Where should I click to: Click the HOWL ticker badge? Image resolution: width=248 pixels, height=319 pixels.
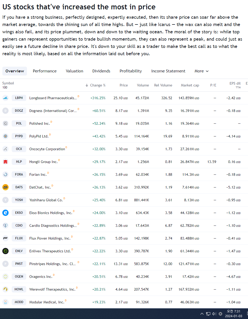pos(19,289)
